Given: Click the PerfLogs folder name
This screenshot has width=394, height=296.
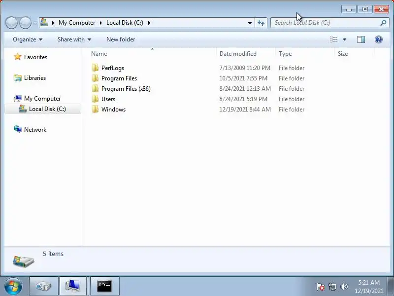Looking at the screenshot, I should pos(113,68).
